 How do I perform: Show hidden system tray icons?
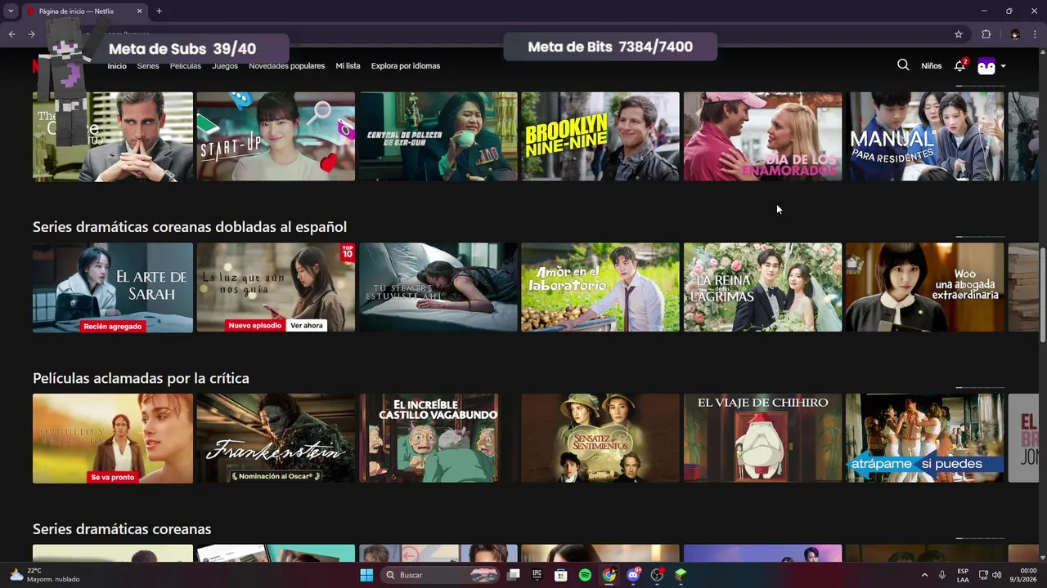point(924,575)
